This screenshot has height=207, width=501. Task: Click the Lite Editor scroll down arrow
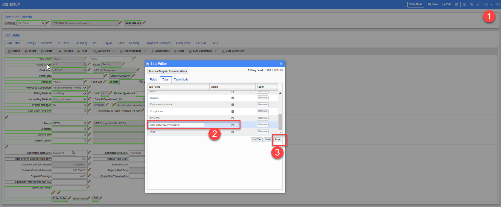[280, 132]
